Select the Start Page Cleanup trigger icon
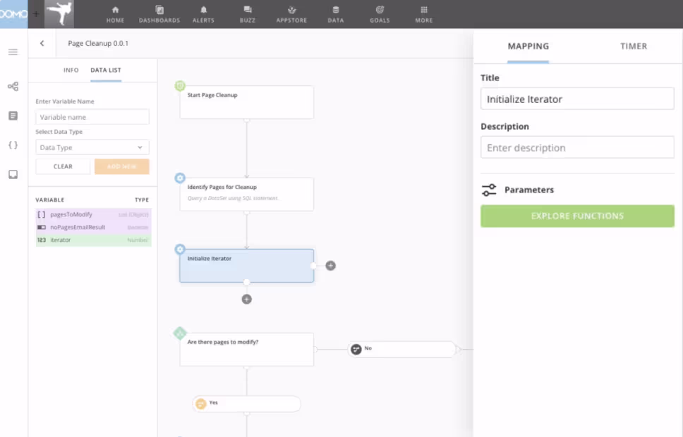The height and width of the screenshot is (437, 683). click(180, 85)
